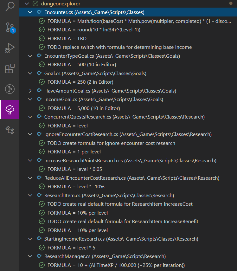Click the C# file icon beside Goal.cs
Image resolution: width=237 pixels, height=271 pixels.
pos(40,73)
